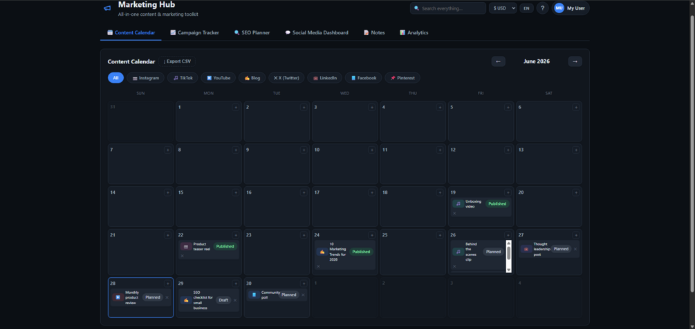The width and height of the screenshot is (695, 329).
Task: Switch to the Campaign Tracker tab
Action: 194,32
